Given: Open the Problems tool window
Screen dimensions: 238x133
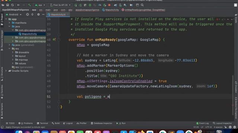Looking at the screenshot, I should 26,123.
